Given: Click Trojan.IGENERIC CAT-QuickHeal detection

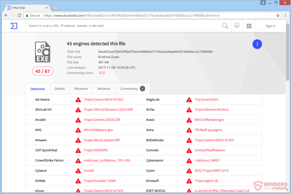Looking at the screenshot, I should tap(96, 150).
